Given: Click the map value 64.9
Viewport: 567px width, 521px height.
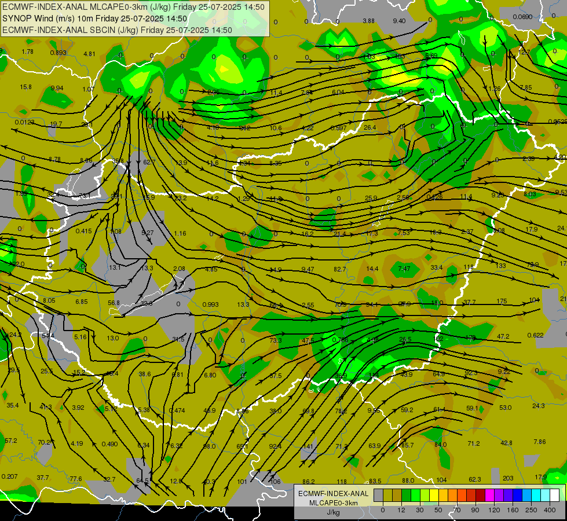Looking at the screenshot, I should point(438,374).
